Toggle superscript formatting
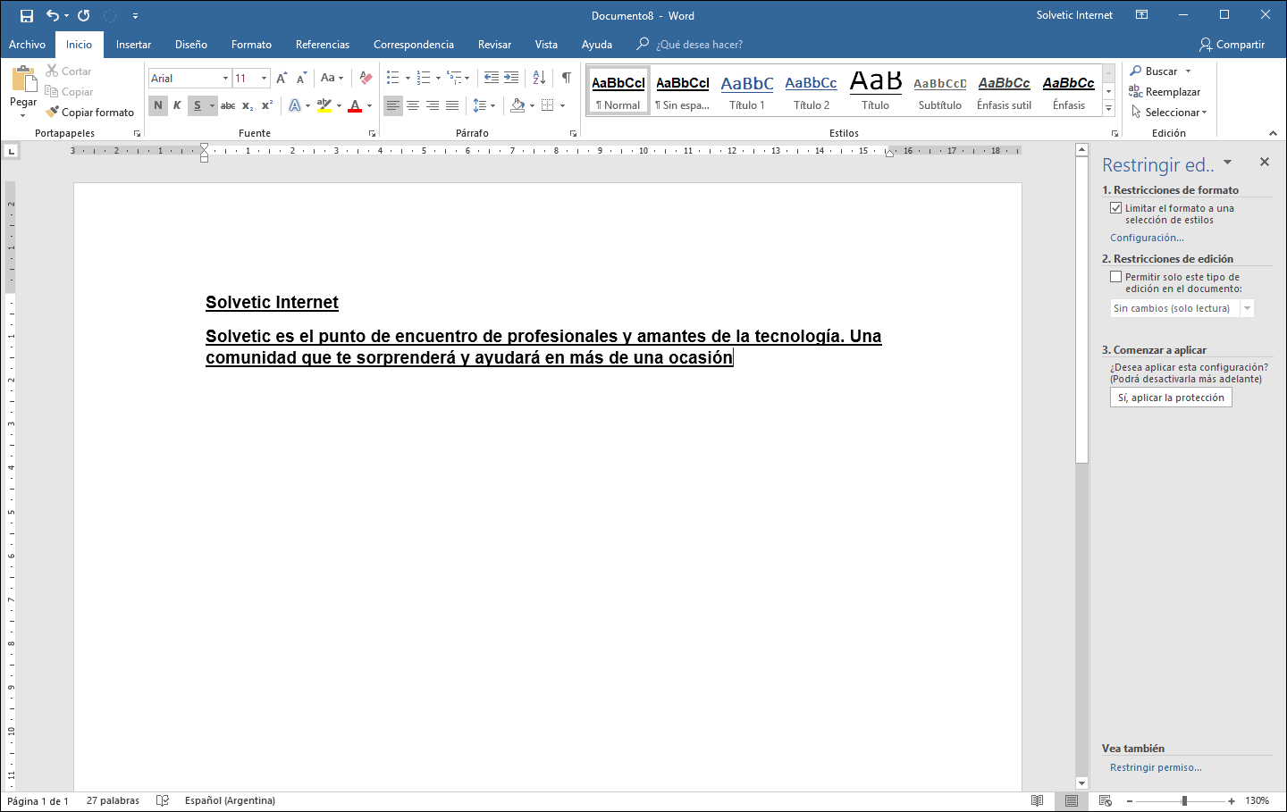 coord(267,105)
